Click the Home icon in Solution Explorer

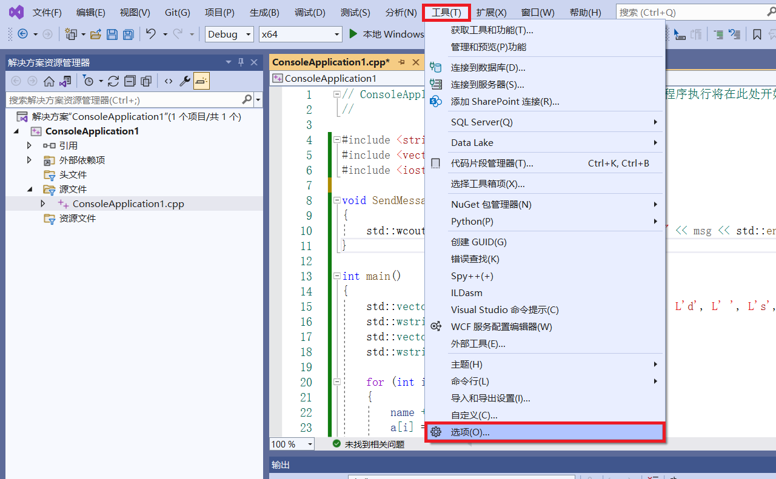(x=48, y=81)
